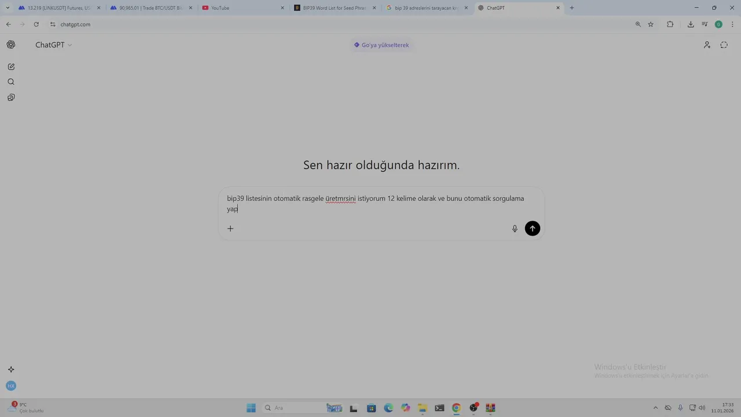Reload the page
The image size is (741, 417).
pos(36,24)
